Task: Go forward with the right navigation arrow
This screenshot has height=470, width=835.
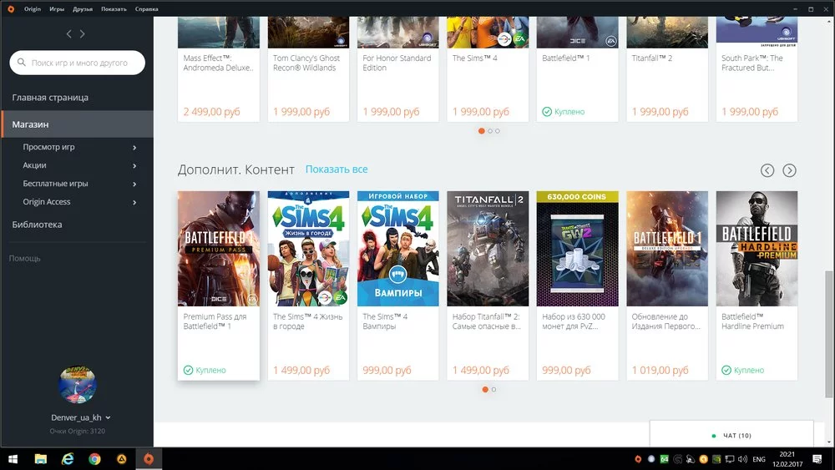Action: [x=83, y=34]
